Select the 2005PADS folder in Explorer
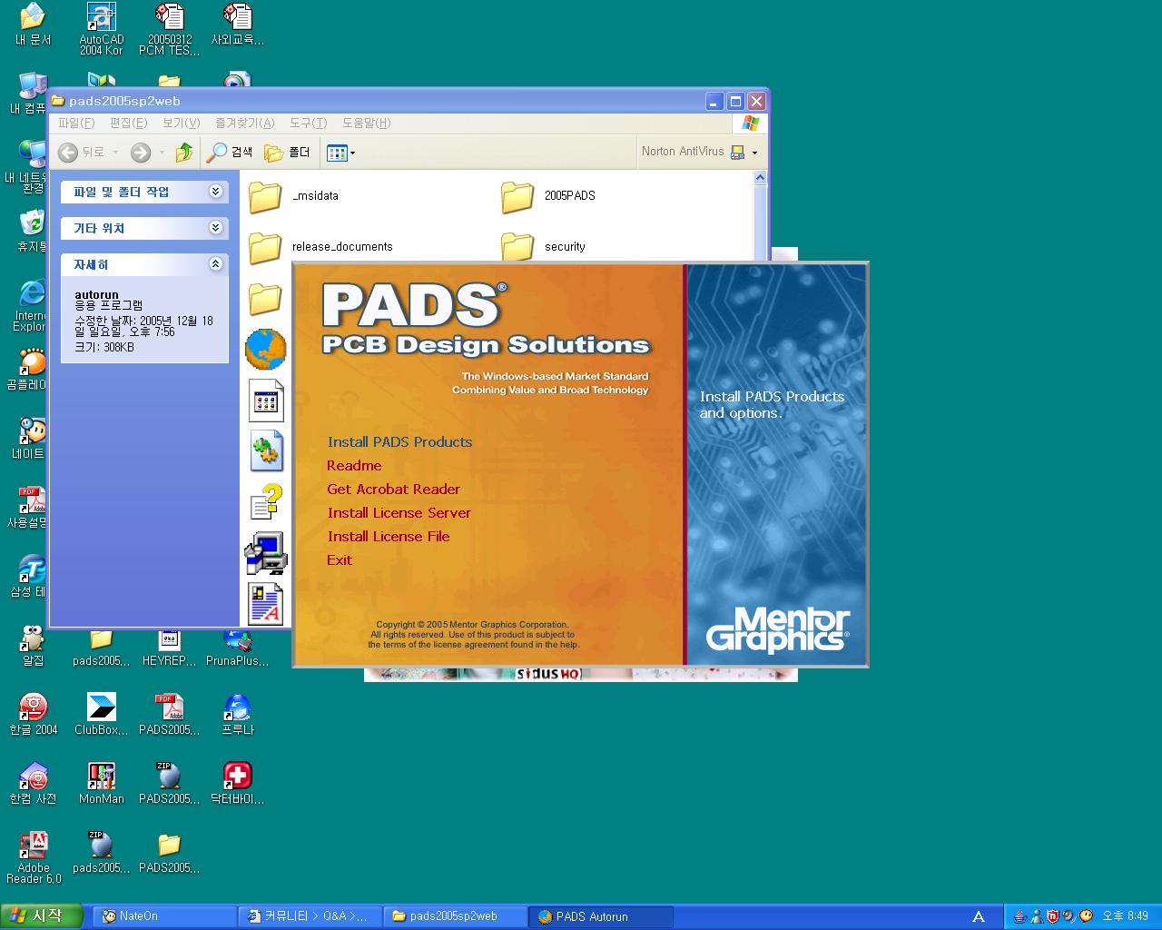 (548, 196)
